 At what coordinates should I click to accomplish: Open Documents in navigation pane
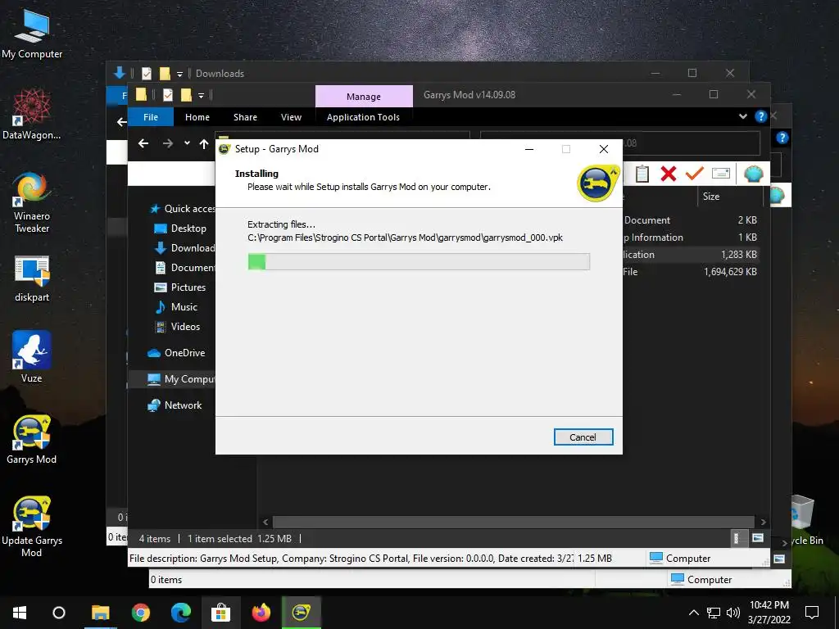coord(184,268)
